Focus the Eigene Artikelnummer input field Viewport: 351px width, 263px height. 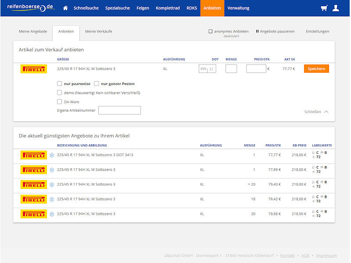(119, 110)
